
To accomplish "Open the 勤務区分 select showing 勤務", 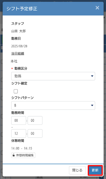I will (53, 76).
